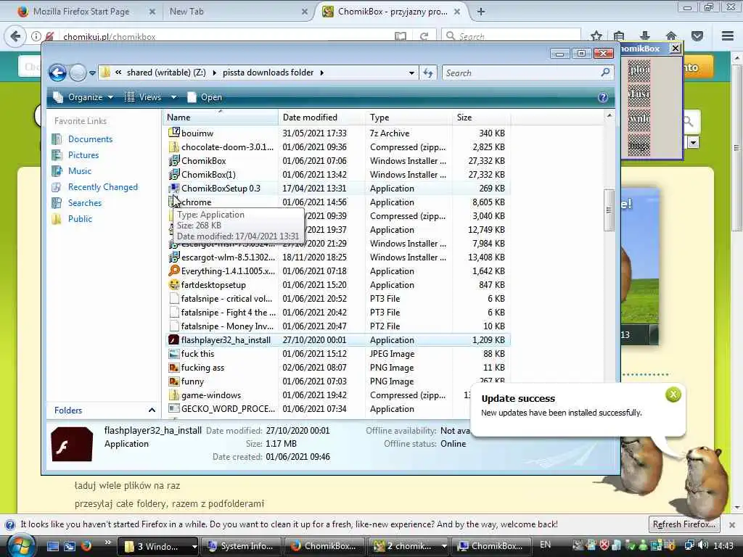Click the Explorer help question mark icon

pos(603,97)
